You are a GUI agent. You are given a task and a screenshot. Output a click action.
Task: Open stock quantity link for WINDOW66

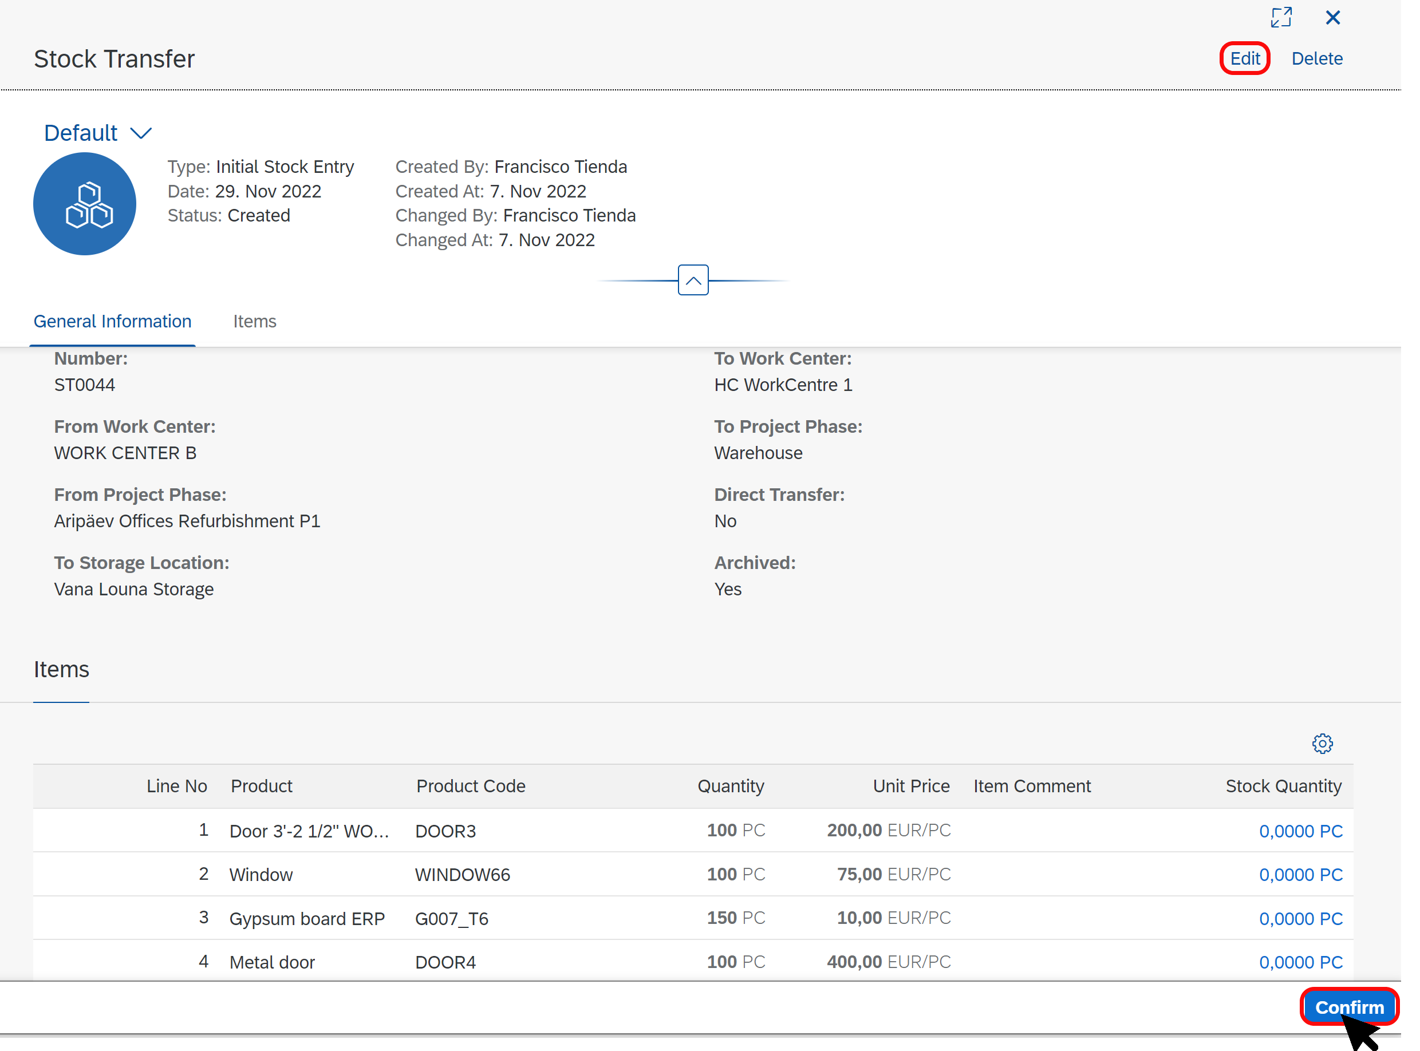[1300, 875]
